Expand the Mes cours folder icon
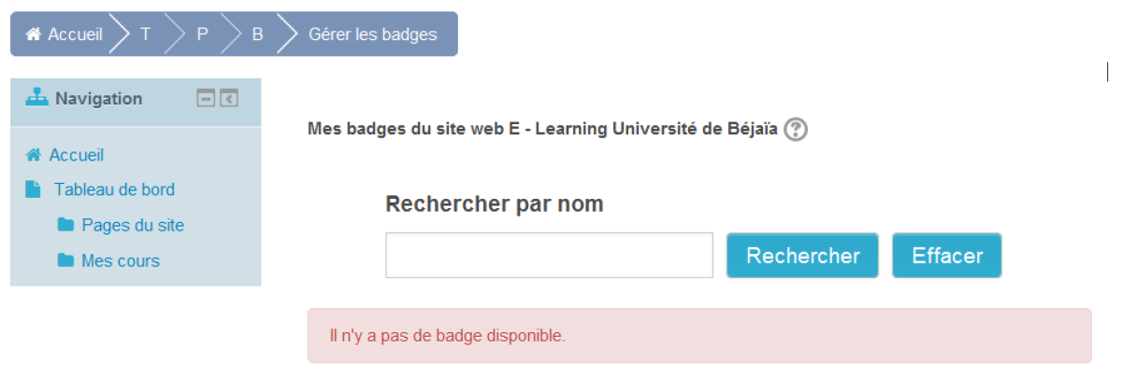Viewport: 1122px width, 392px height. [65, 260]
